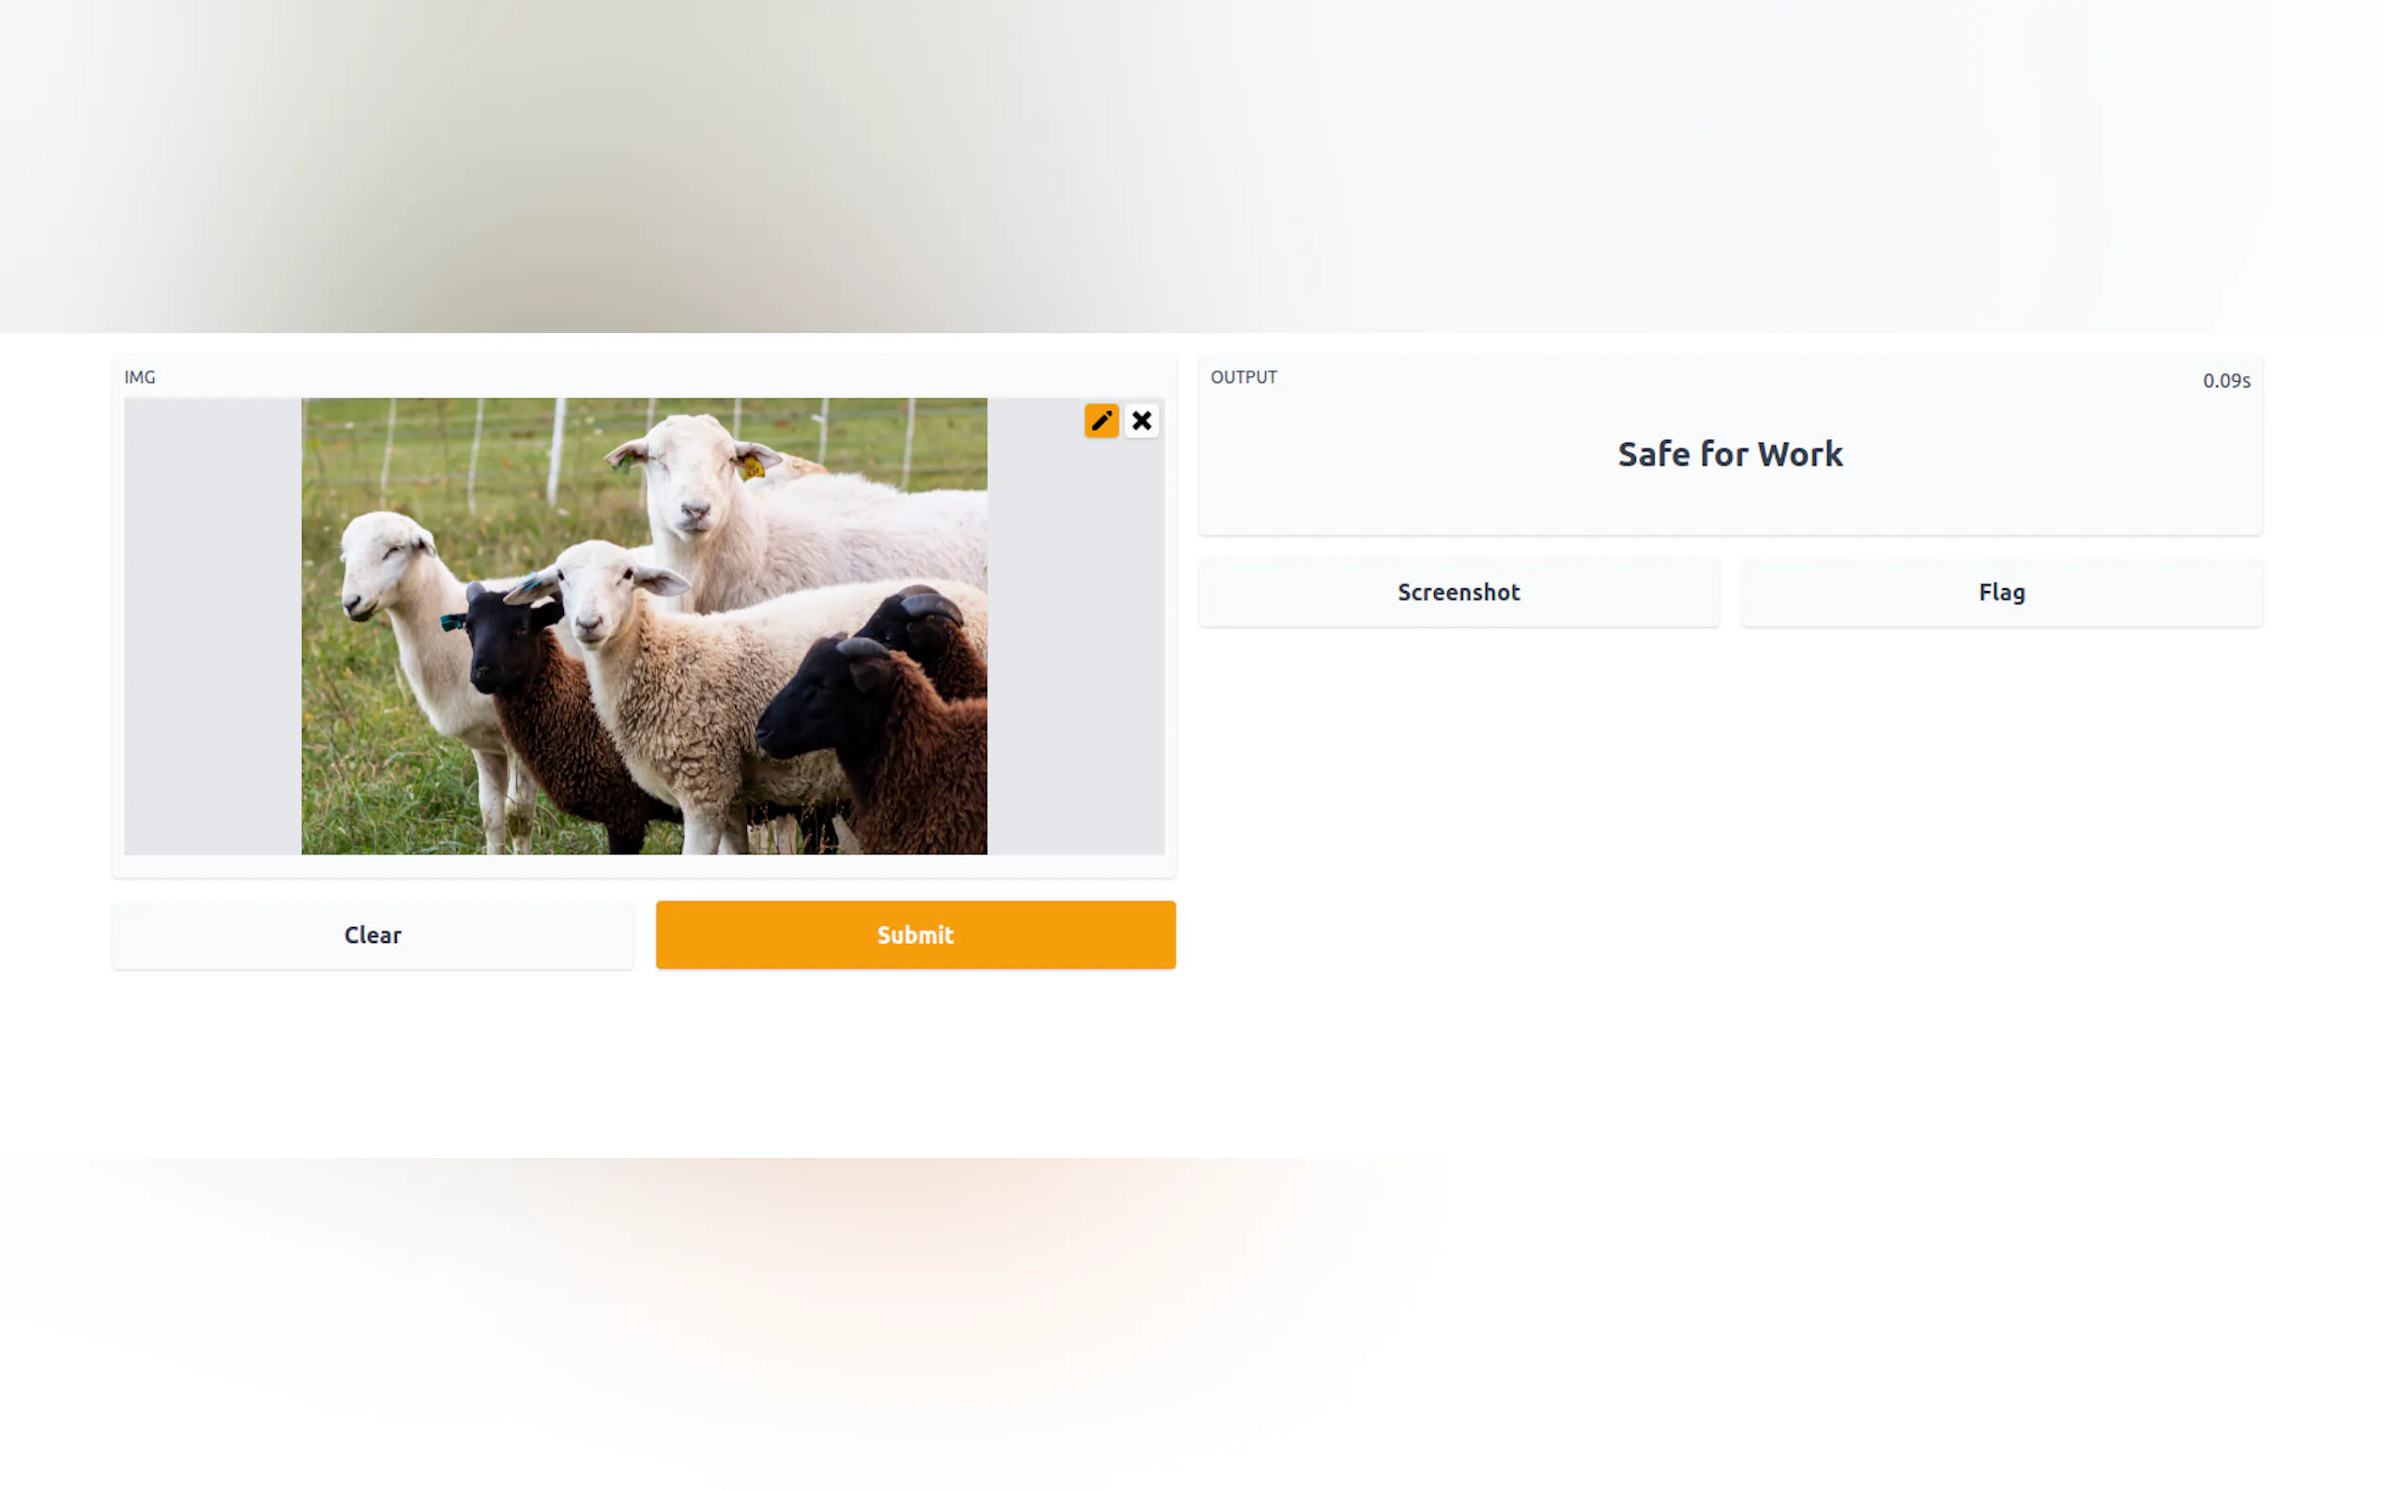The width and height of the screenshot is (2384, 1490).
Task: Click the 0.09s processing time indicator
Action: coord(2226,380)
